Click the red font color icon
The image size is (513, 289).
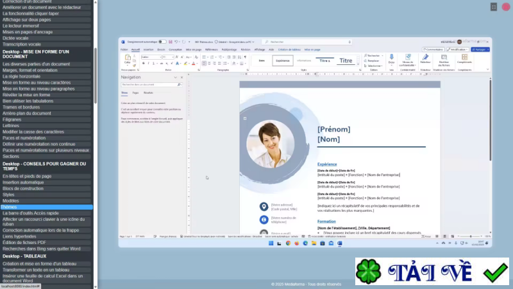pyautogui.click(x=194, y=64)
